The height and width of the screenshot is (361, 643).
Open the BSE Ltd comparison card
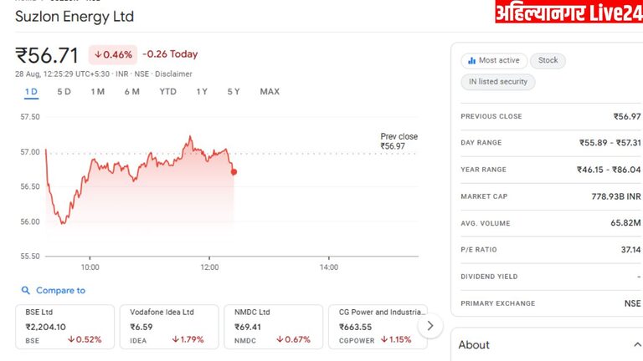pos(64,326)
